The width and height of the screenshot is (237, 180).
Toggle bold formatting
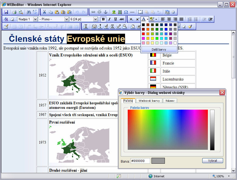pyautogui.click(x=103, y=19)
